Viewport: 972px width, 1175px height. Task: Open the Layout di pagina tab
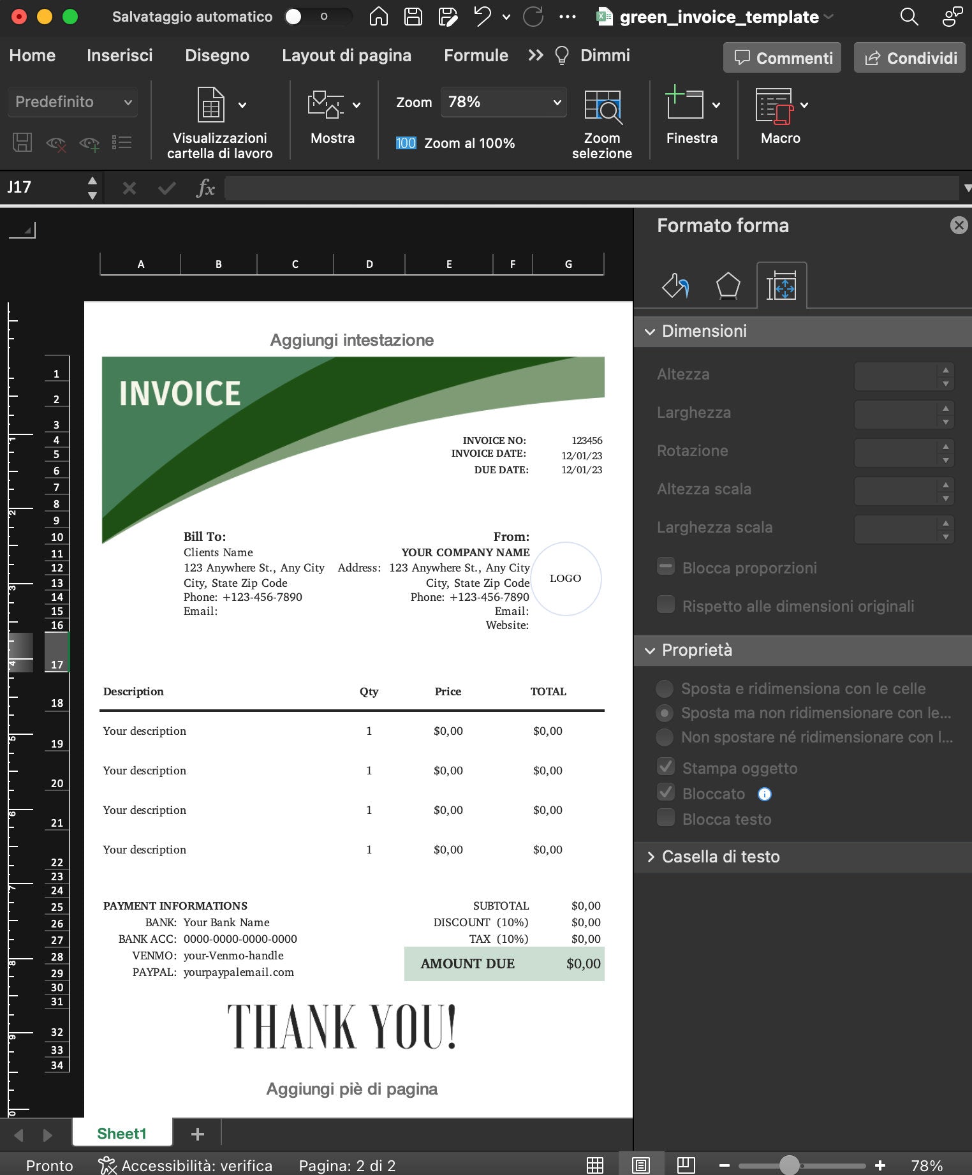pos(346,55)
